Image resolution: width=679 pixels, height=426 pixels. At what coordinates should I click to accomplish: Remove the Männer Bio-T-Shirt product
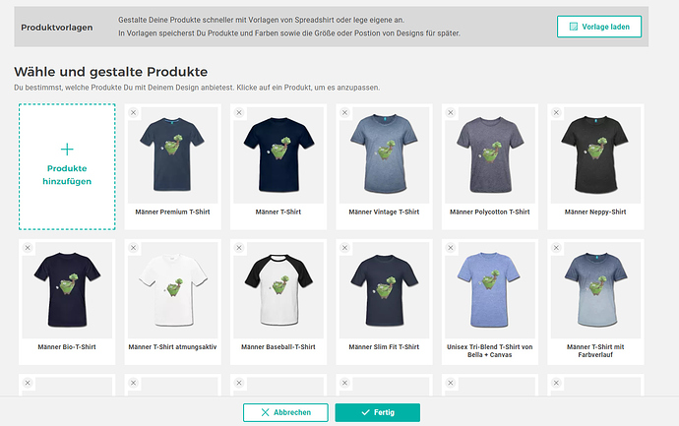(x=28, y=247)
